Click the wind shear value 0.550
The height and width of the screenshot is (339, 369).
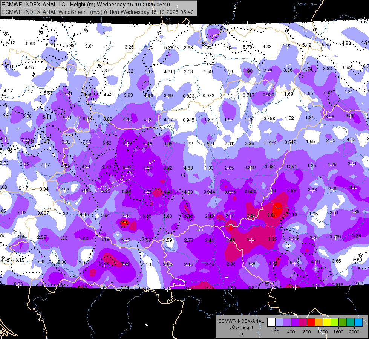click(x=250, y=191)
